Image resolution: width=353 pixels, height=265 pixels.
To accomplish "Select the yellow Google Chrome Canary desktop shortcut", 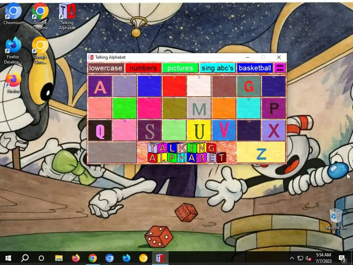I will (40, 51).
